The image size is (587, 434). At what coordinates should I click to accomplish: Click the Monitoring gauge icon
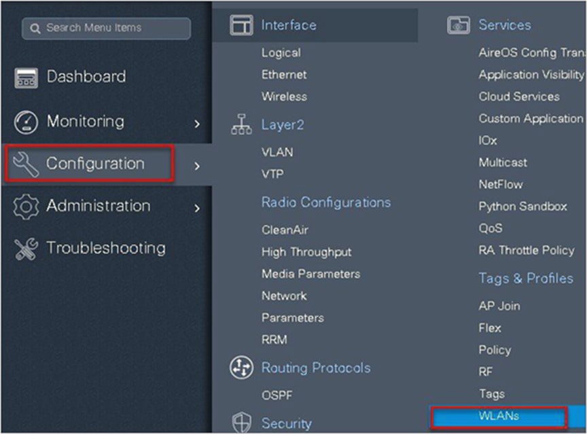coord(26,122)
